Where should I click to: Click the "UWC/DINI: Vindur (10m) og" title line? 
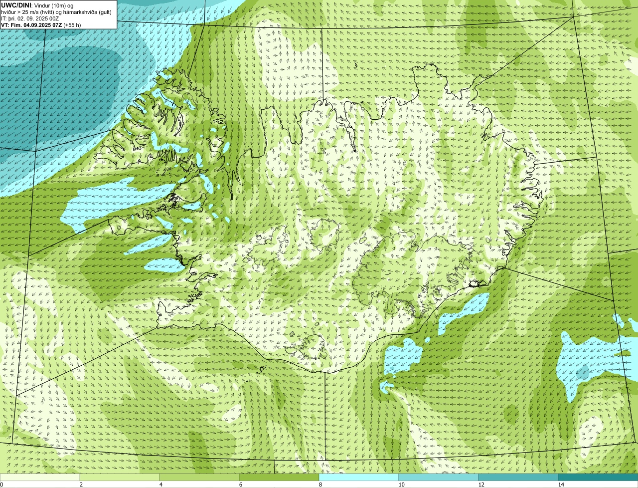pos(37,5)
